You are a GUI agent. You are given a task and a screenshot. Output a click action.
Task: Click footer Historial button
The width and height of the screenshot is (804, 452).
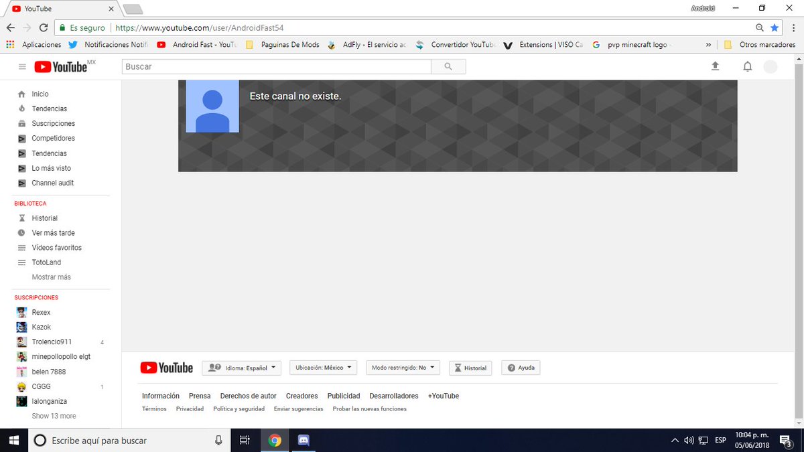pyautogui.click(x=470, y=368)
